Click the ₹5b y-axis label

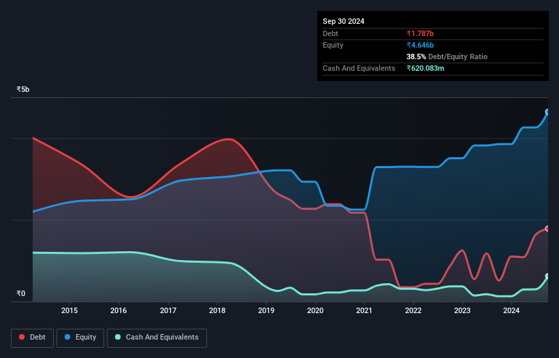coord(23,89)
